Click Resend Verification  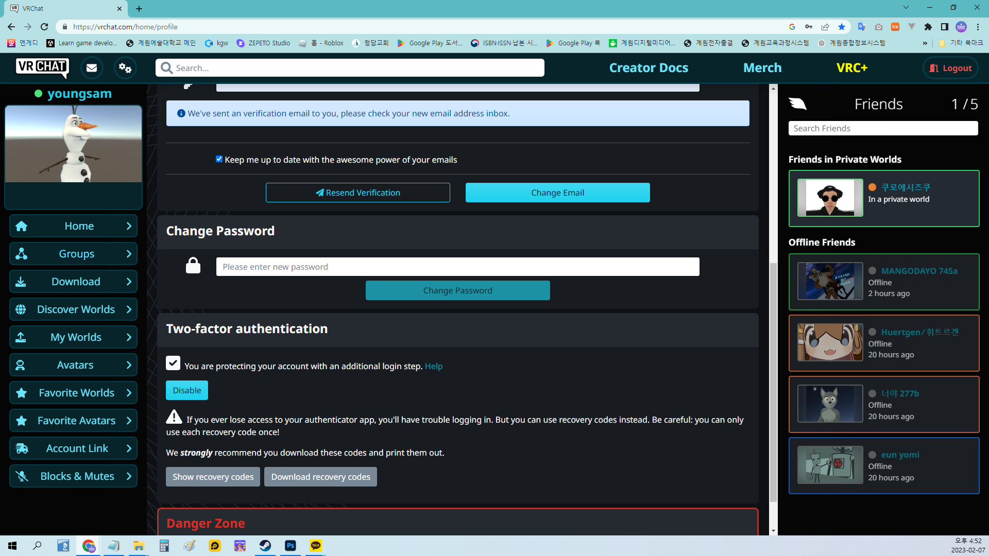coord(358,193)
